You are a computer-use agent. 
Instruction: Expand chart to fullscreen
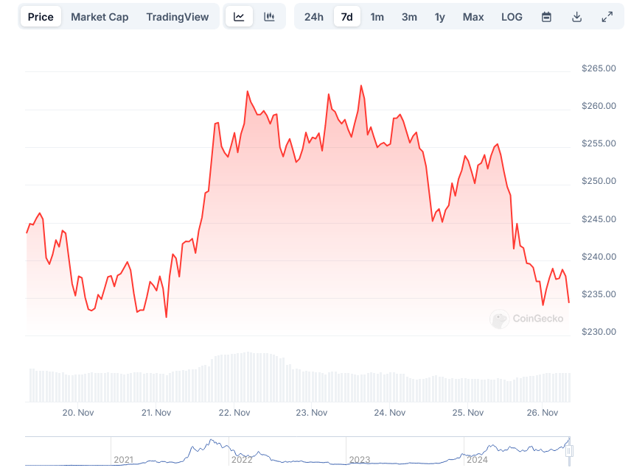[x=607, y=17]
